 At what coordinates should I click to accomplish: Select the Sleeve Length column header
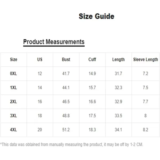146,59
